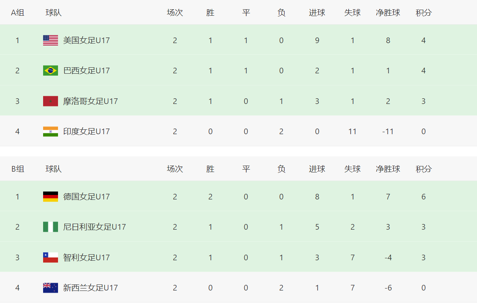477x305 pixels.
Task: Click the B组 group header label
Action: click(18, 169)
